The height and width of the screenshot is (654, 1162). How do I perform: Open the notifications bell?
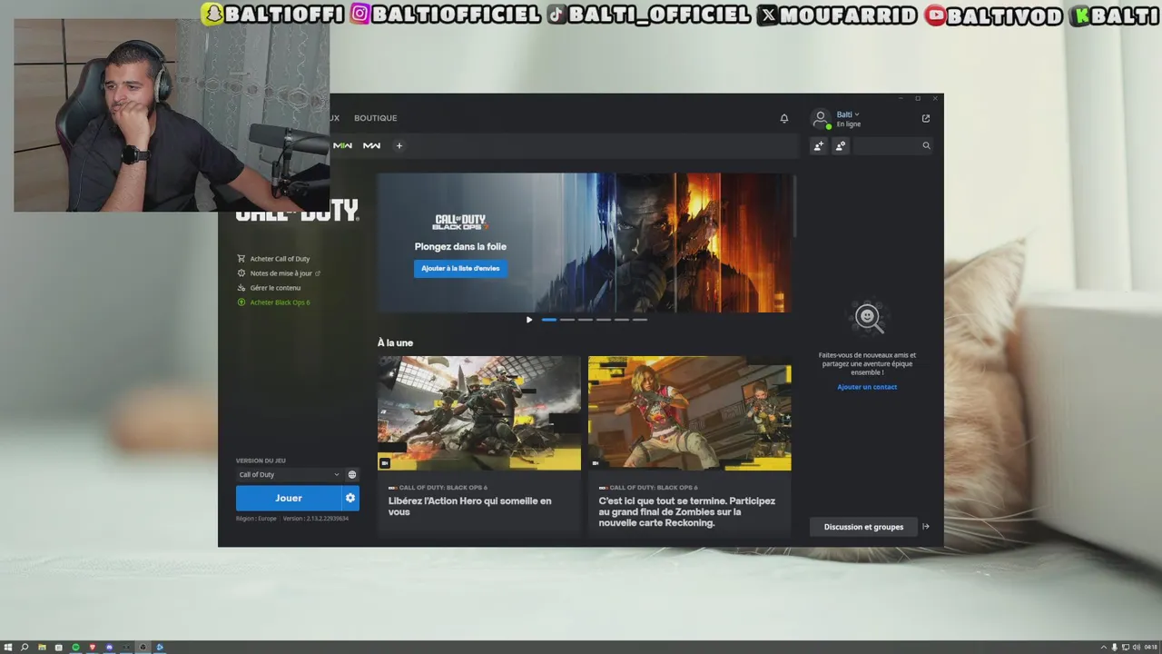(784, 118)
